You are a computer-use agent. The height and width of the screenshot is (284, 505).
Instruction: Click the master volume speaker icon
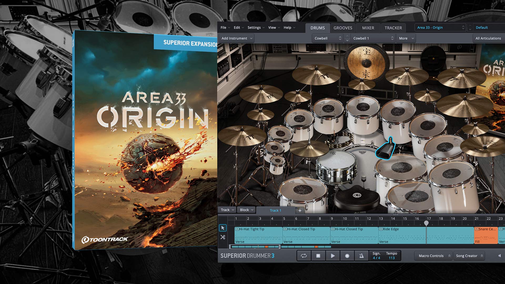point(499,256)
